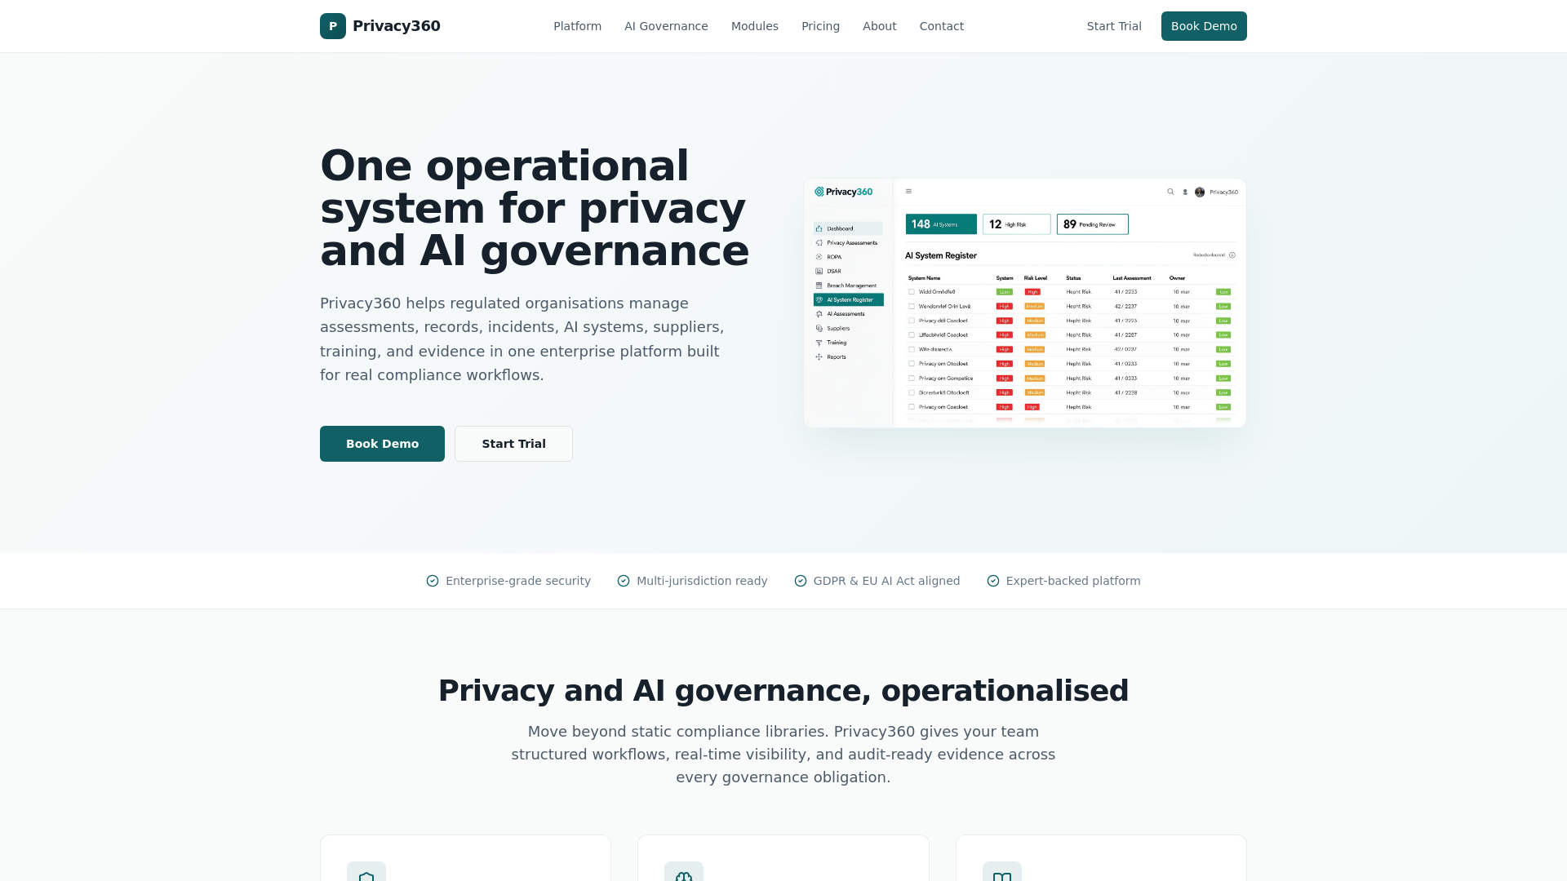Image resolution: width=1567 pixels, height=881 pixels.
Task: Click the AI Assessments sidebar icon in preview
Action: (x=819, y=314)
